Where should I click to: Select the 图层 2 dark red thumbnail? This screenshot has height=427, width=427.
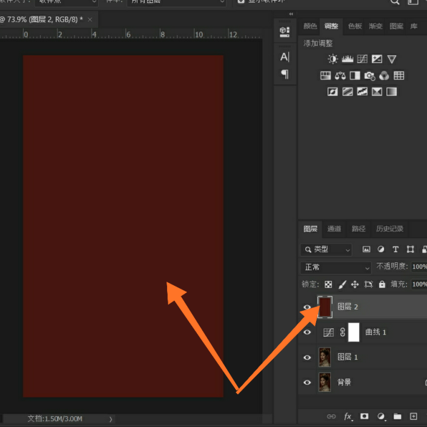(325, 307)
